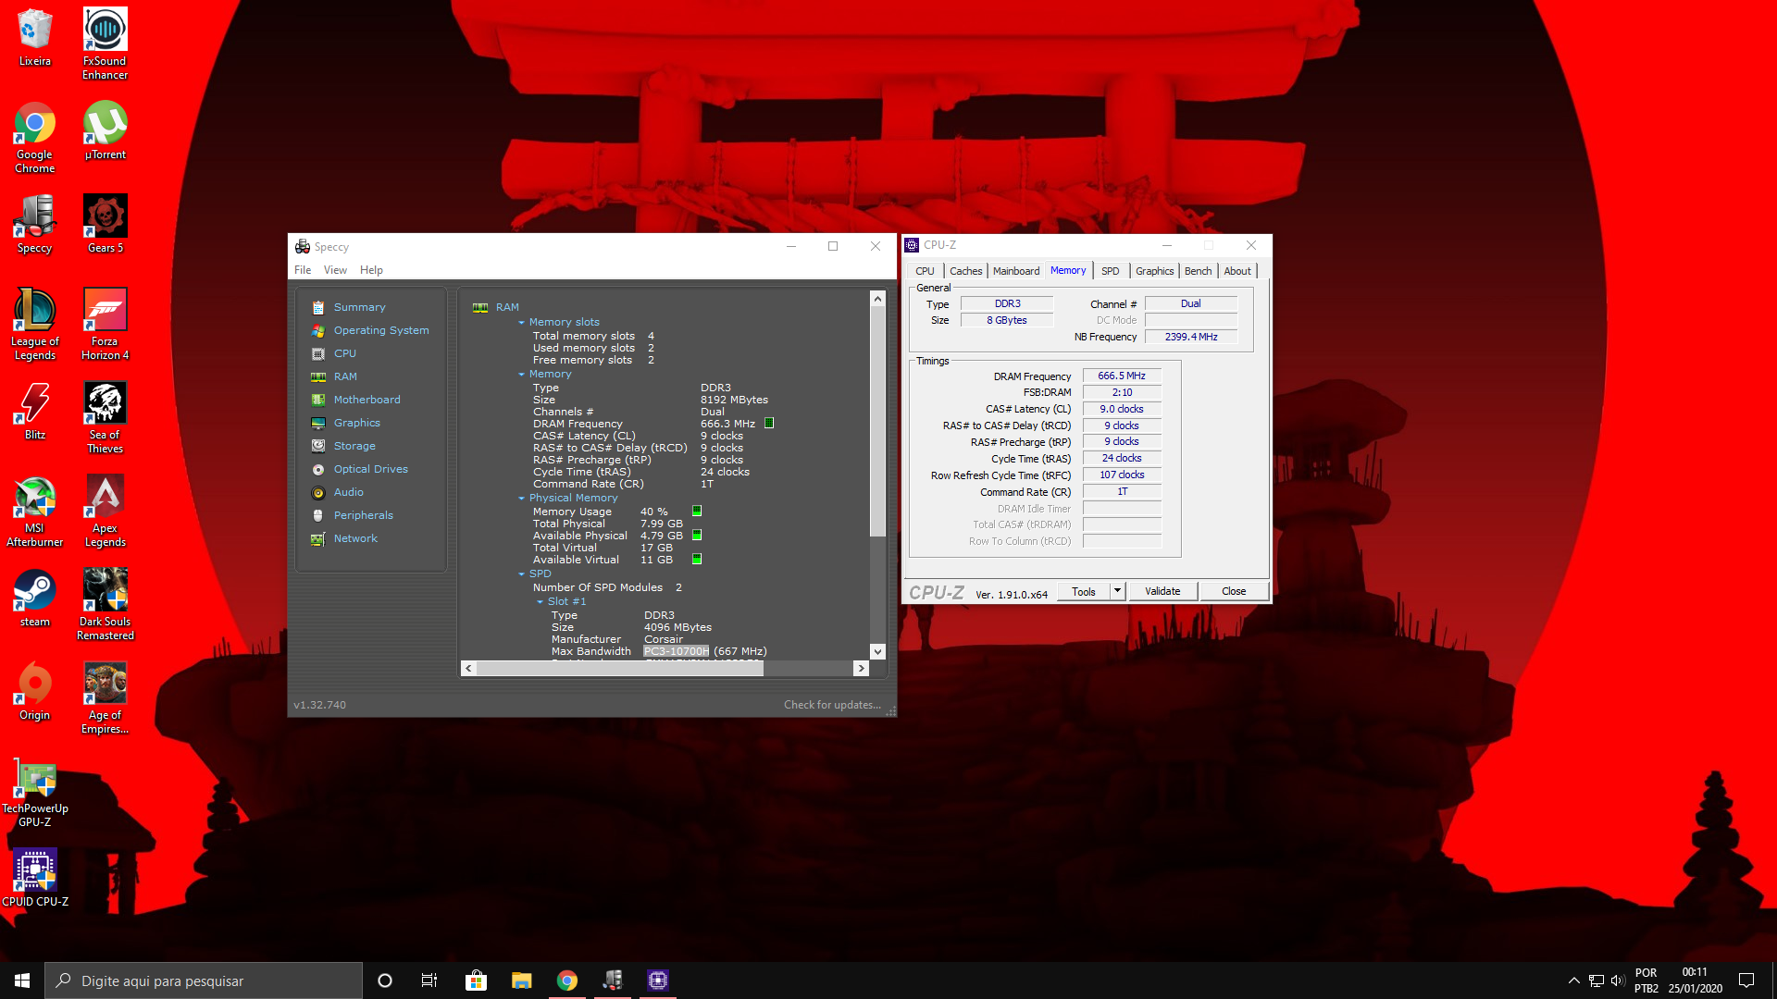Image resolution: width=1777 pixels, height=999 pixels.
Task: Select League of Legends desktop shortcut
Action: (x=35, y=325)
